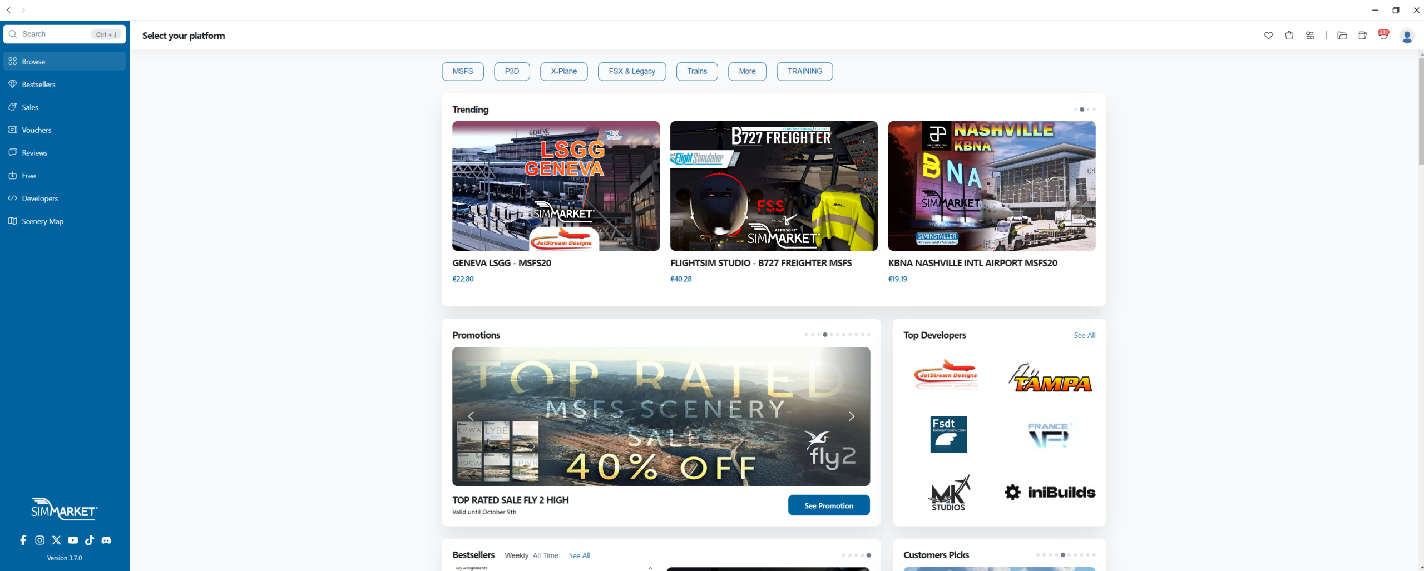Image resolution: width=1424 pixels, height=571 pixels.
Task: Show next promotion with right chevron
Action: point(851,416)
